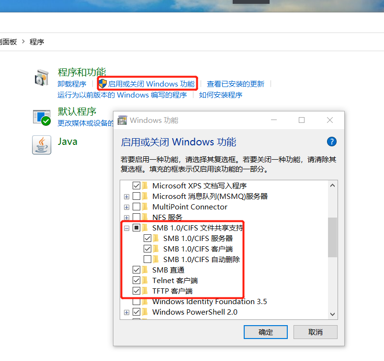Open the 卸载程序 link
This screenshot has width=384, height=361.
(x=72, y=84)
